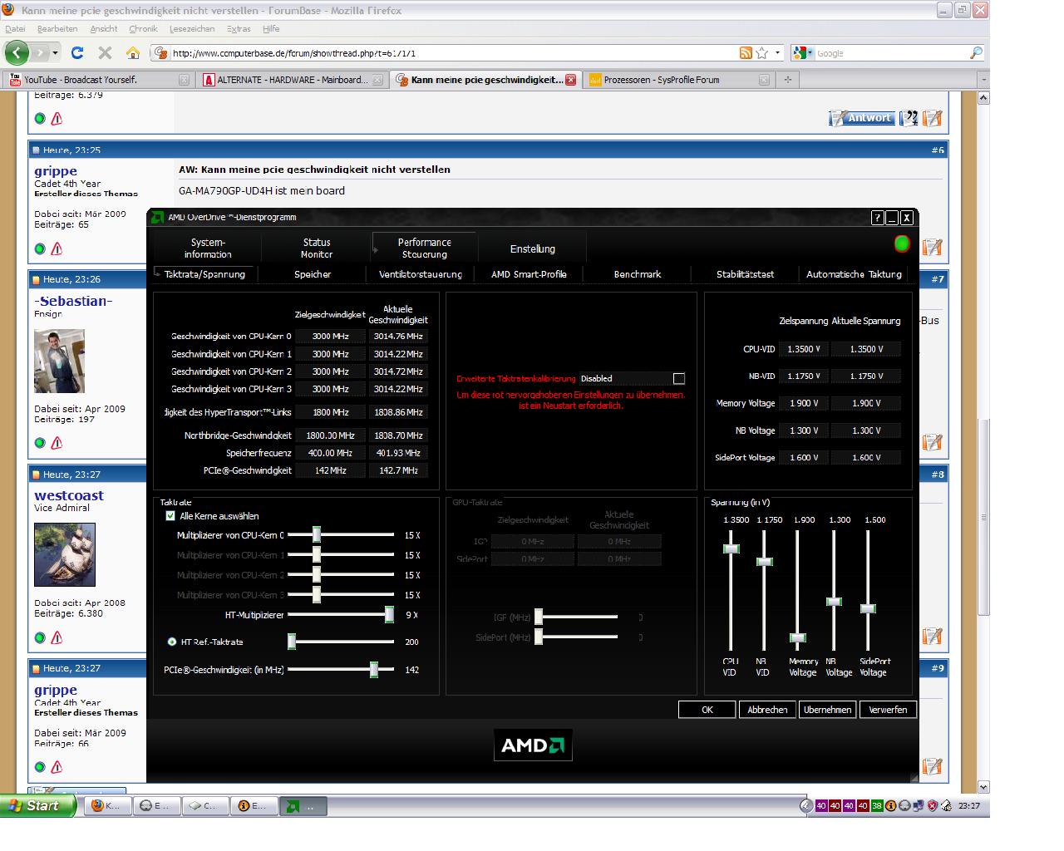Toggle Erweiterte Taktratenkalibrierung checkbox

(679, 378)
